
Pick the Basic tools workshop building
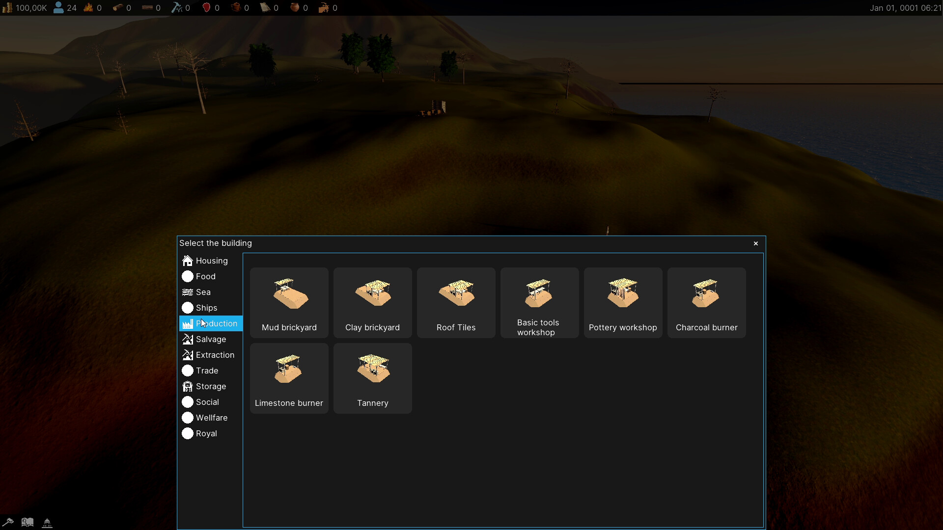point(540,303)
